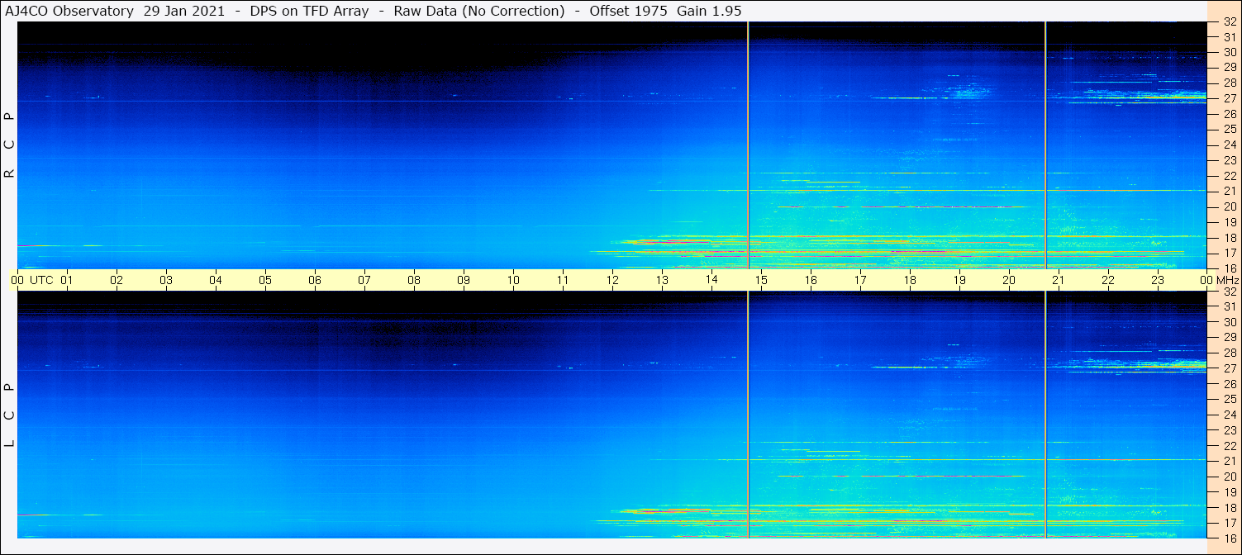Viewport: 1242px width, 555px height.
Task: Click the "07" hour label on the time axis
Action: pos(364,280)
